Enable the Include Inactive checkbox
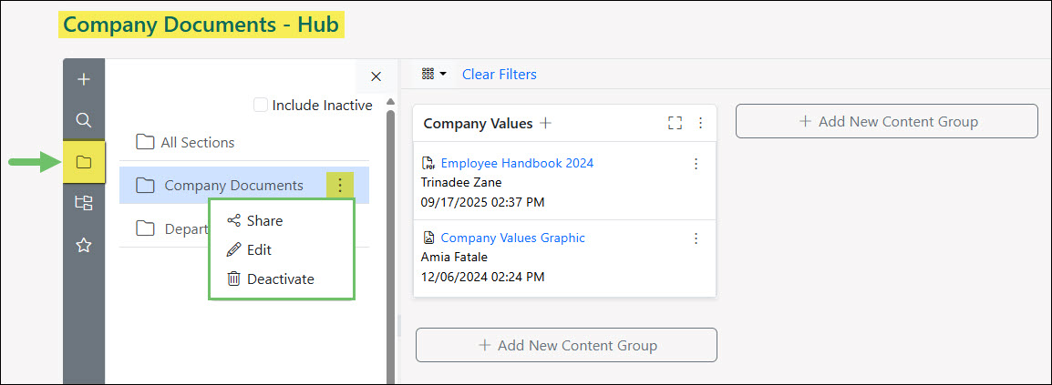 (x=261, y=106)
